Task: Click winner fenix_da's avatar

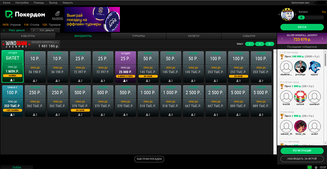Action: 301,126
